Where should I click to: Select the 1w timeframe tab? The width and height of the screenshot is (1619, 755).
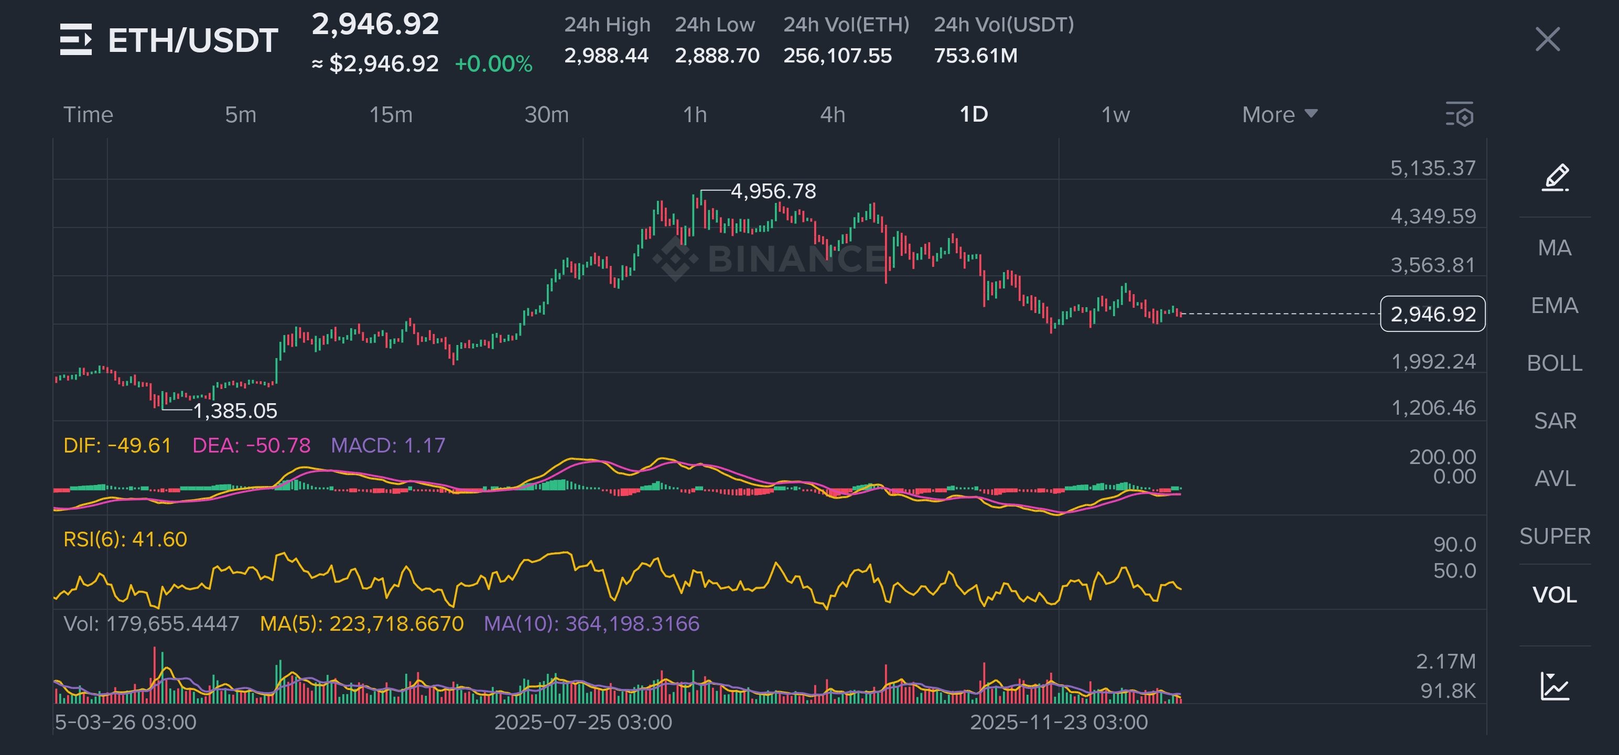pyautogui.click(x=1115, y=114)
